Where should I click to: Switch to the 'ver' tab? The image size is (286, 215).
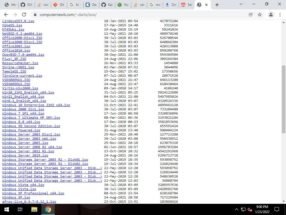click(x=139, y=5)
